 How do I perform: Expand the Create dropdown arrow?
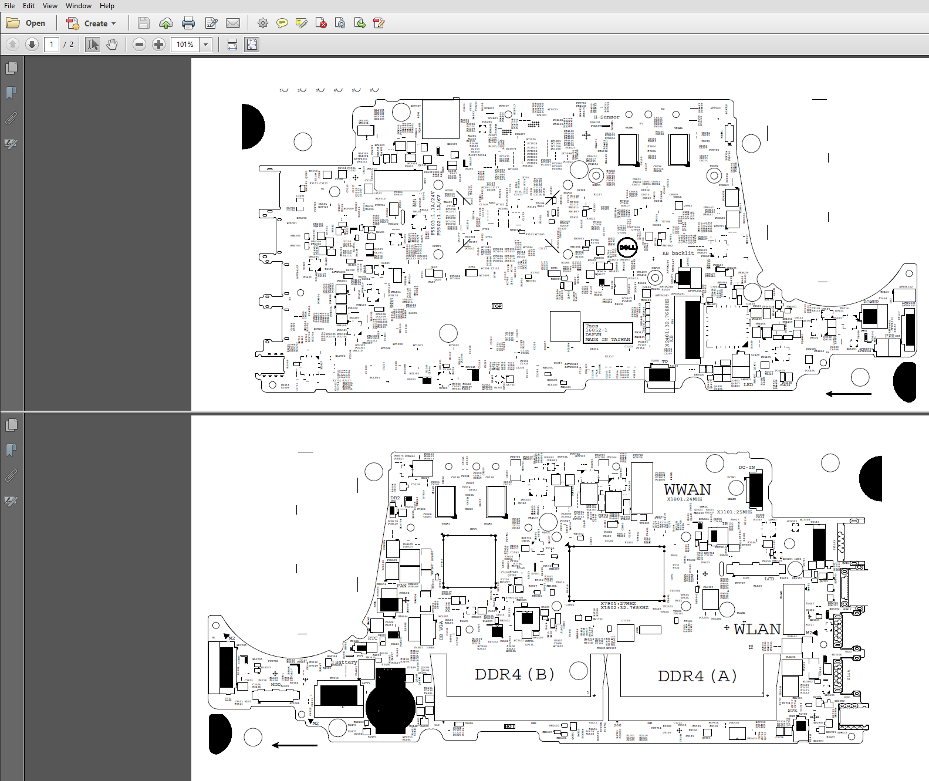point(114,24)
